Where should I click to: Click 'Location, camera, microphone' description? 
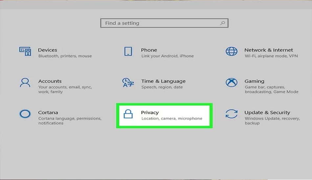click(x=172, y=119)
